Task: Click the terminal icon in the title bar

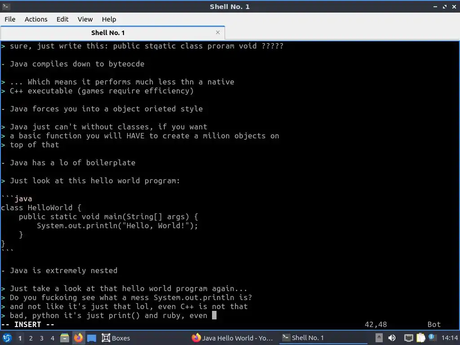Action: (x=6, y=6)
